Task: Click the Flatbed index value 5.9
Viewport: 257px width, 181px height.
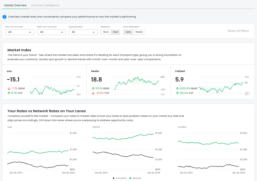Action: coord(180,80)
